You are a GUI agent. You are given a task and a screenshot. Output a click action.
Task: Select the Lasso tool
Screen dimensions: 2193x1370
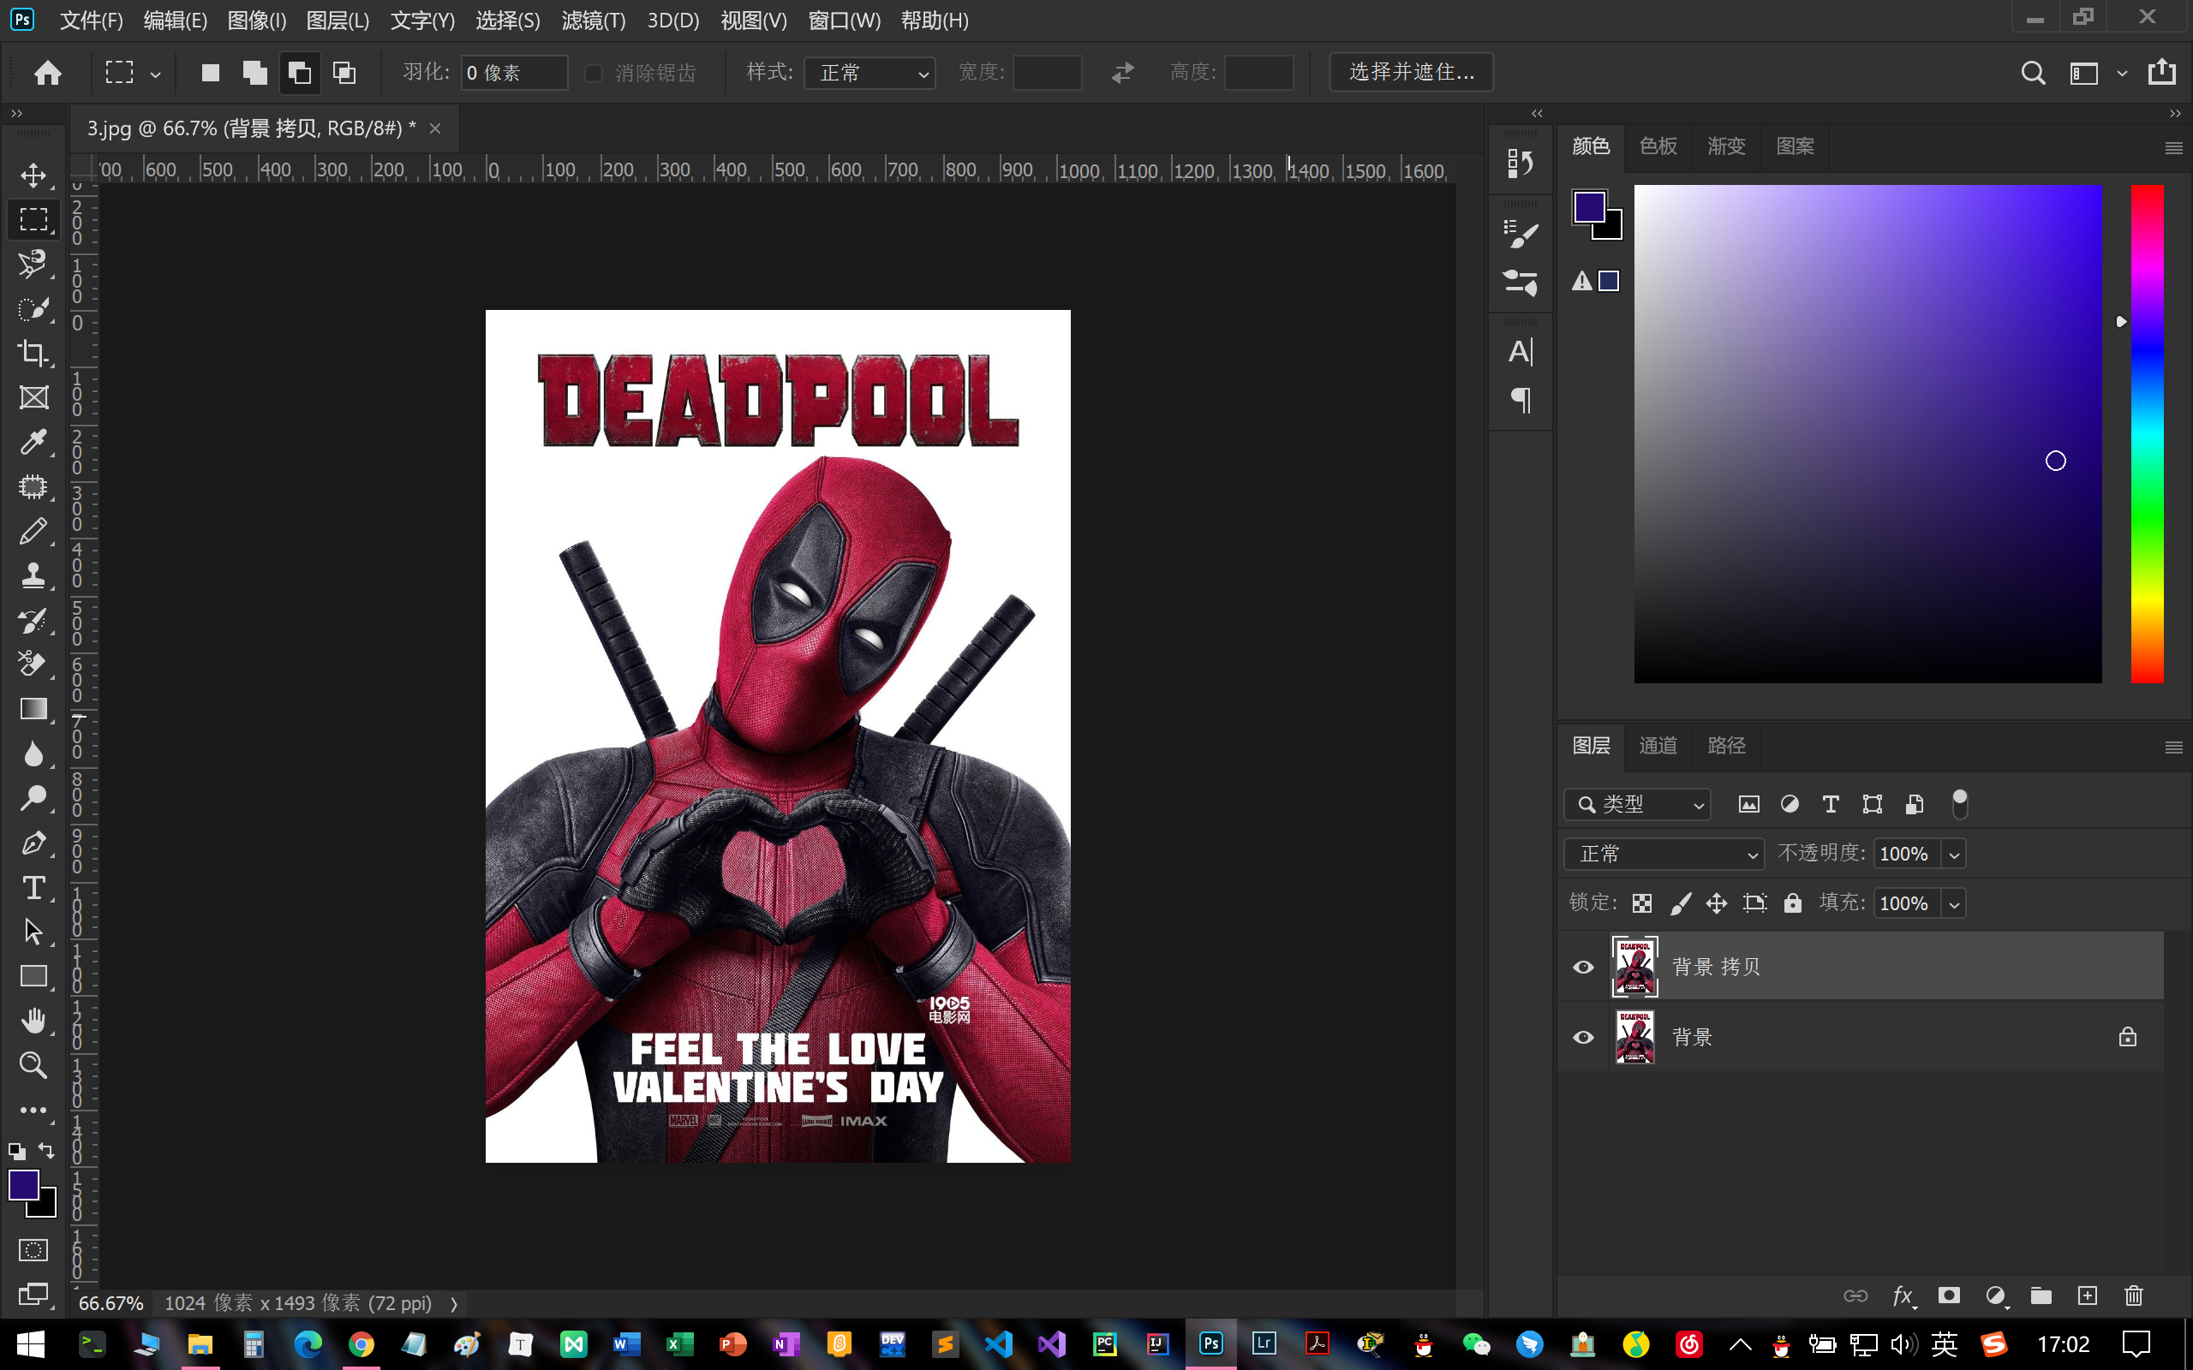pos(33,264)
